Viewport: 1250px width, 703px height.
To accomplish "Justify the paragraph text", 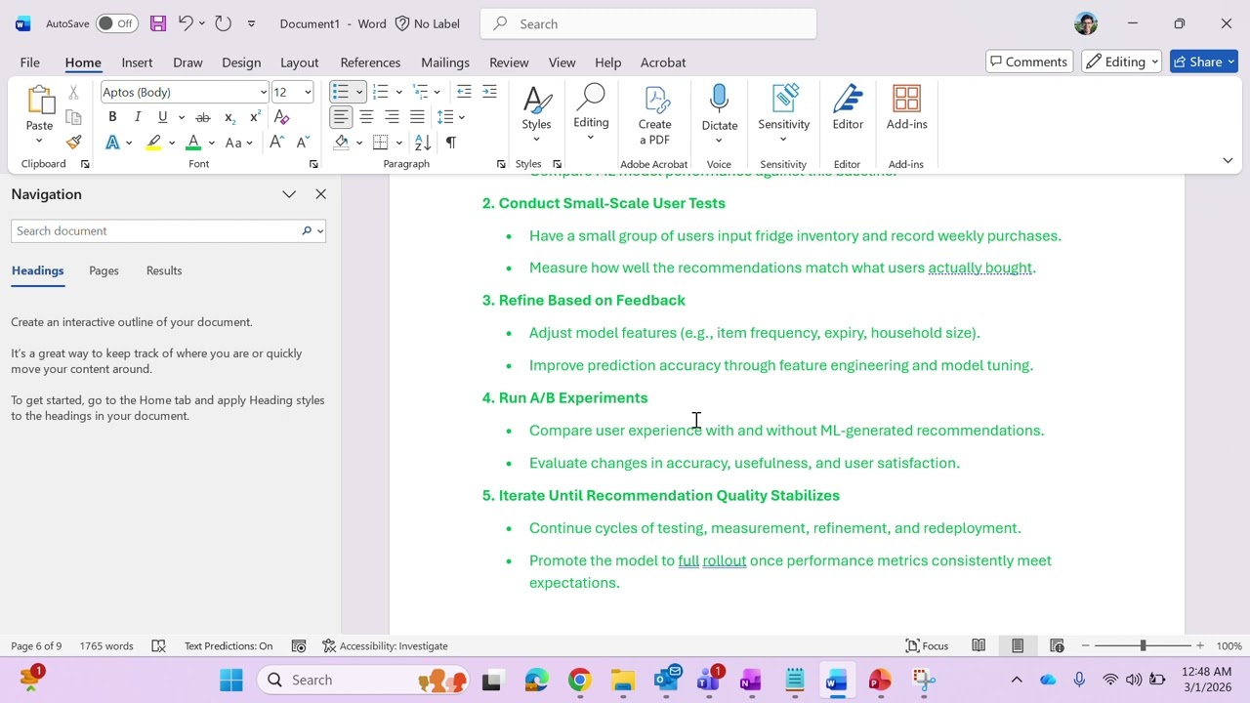I will (417, 117).
